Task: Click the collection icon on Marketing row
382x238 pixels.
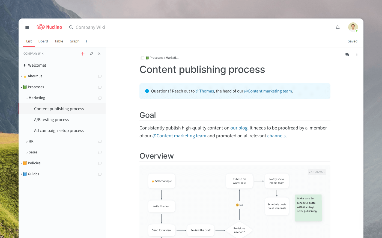Action: 100,98
